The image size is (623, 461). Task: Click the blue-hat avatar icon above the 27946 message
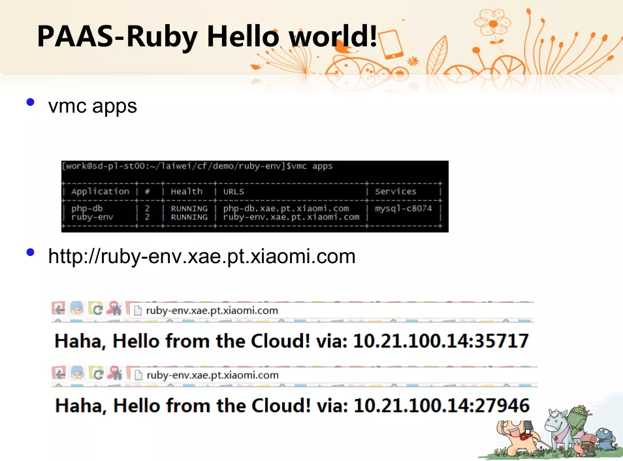point(78,374)
